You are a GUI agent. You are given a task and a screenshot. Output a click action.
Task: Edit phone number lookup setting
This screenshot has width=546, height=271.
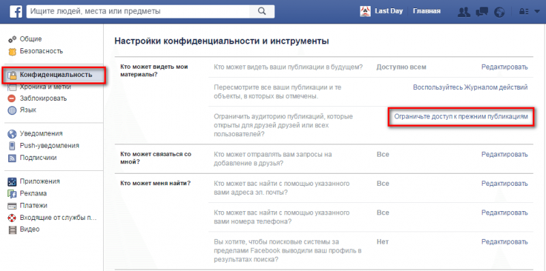tap(504, 212)
